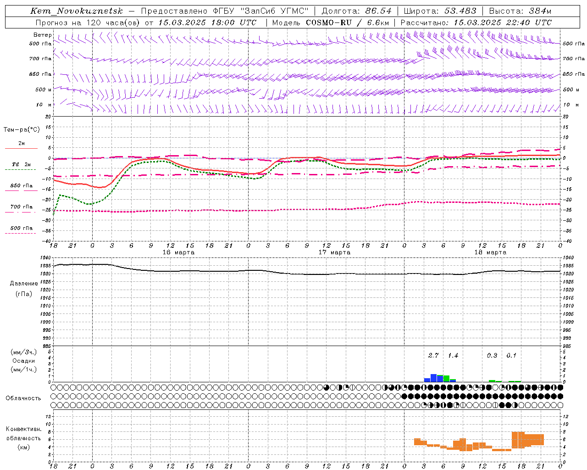
Task: Select the '1.4' precipitation amount
Action: [453, 356]
